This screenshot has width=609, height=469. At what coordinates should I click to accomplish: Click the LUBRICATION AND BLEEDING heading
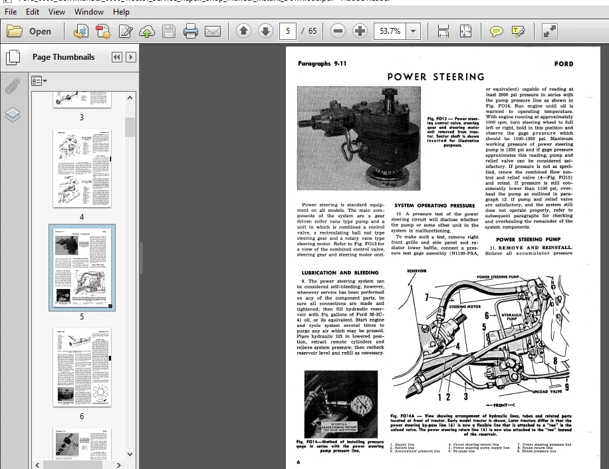[x=340, y=273]
